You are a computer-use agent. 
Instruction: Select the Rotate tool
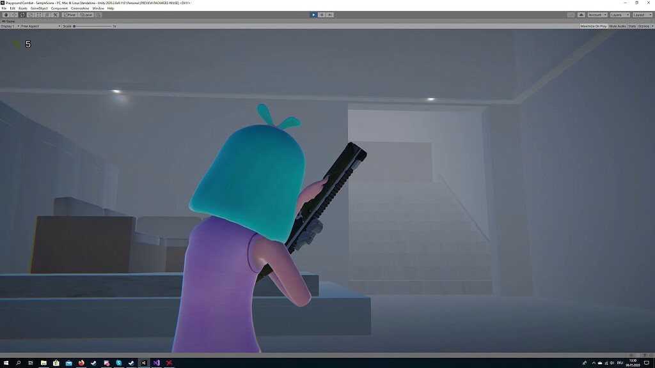(22, 15)
